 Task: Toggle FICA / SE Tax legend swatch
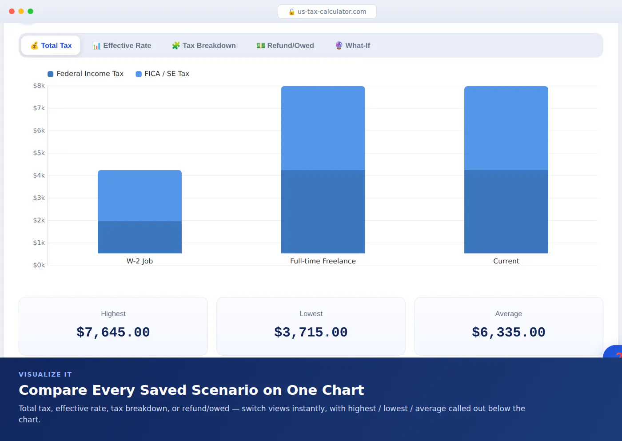coord(139,74)
